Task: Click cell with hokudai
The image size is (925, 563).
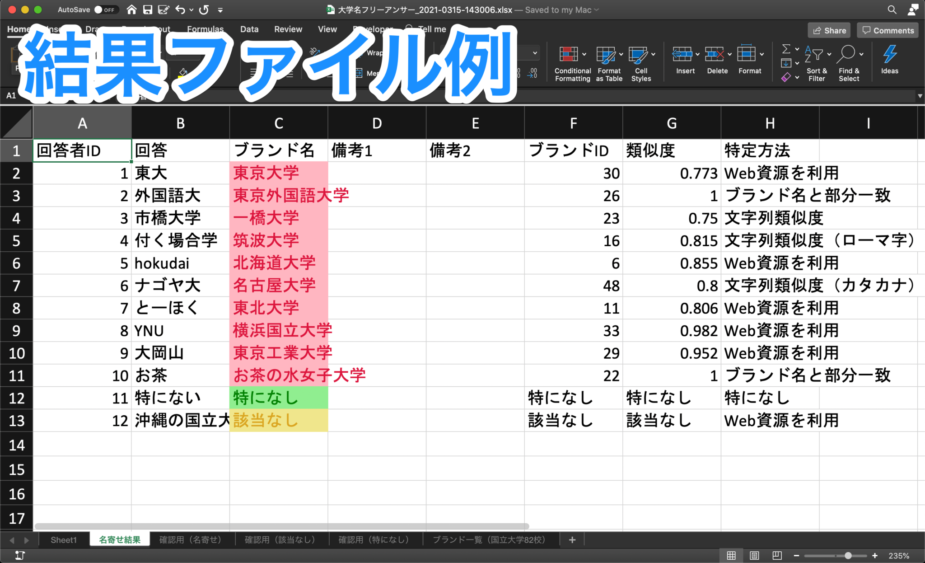Action: click(x=181, y=263)
